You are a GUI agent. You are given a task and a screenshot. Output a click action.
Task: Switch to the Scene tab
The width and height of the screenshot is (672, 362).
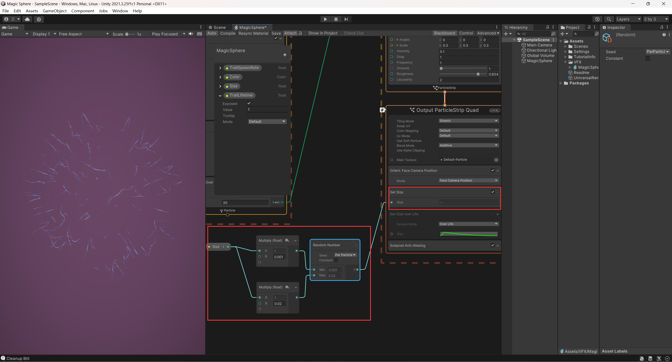click(217, 28)
